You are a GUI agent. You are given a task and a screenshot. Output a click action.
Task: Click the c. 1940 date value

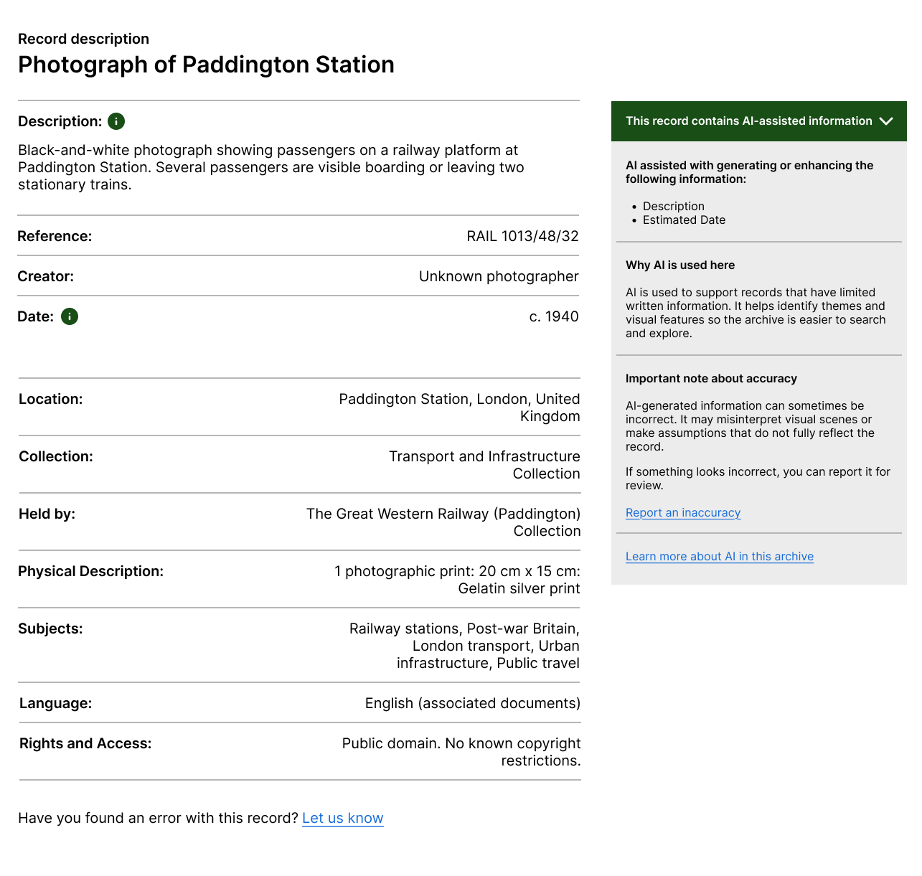pyautogui.click(x=554, y=316)
